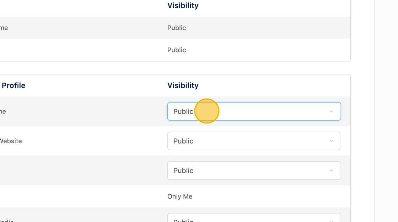This screenshot has width=398, height=222.
Task: Click the Only Me visibility text
Action: pos(180,196)
